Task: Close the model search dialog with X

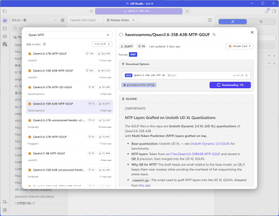Action: pos(252,33)
